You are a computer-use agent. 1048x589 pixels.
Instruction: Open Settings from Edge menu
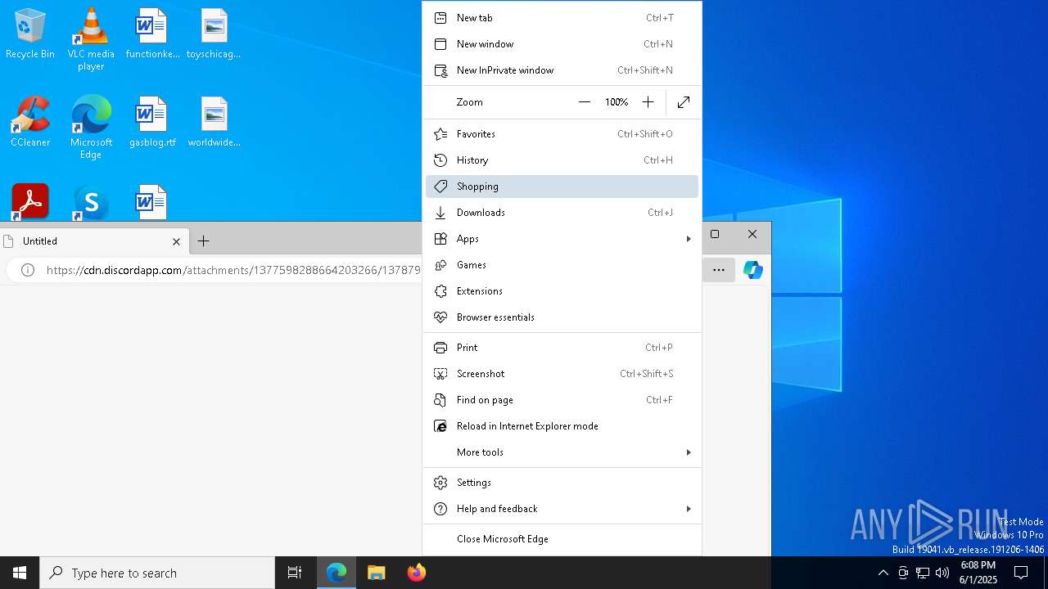(562, 483)
